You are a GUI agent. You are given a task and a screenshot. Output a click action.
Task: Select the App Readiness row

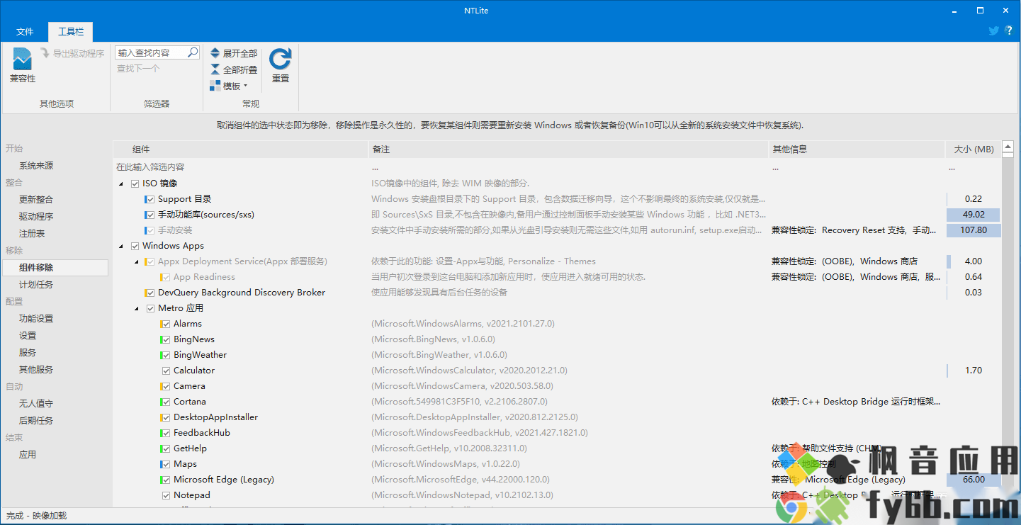tap(558, 277)
